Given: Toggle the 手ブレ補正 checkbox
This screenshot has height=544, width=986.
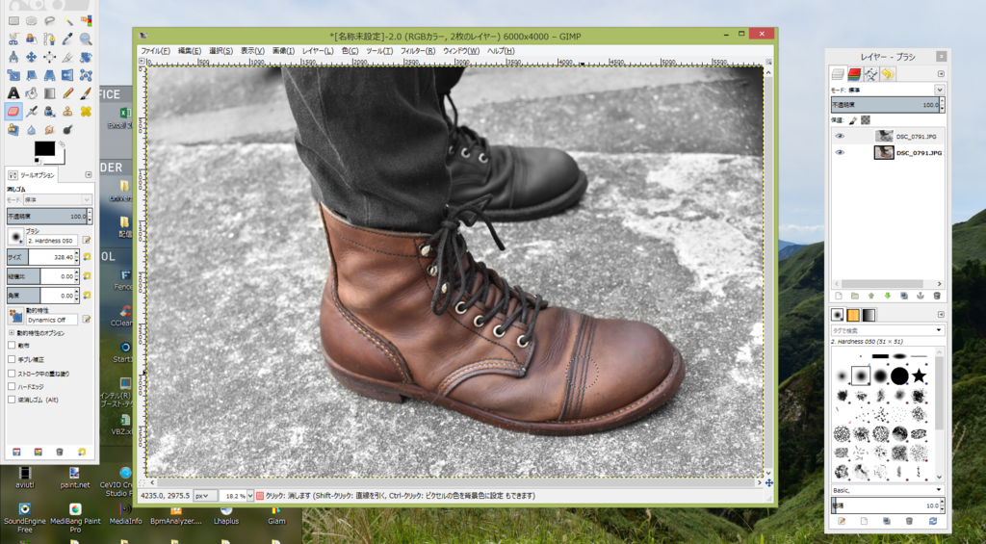Looking at the screenshot, I should coord(12,359).
